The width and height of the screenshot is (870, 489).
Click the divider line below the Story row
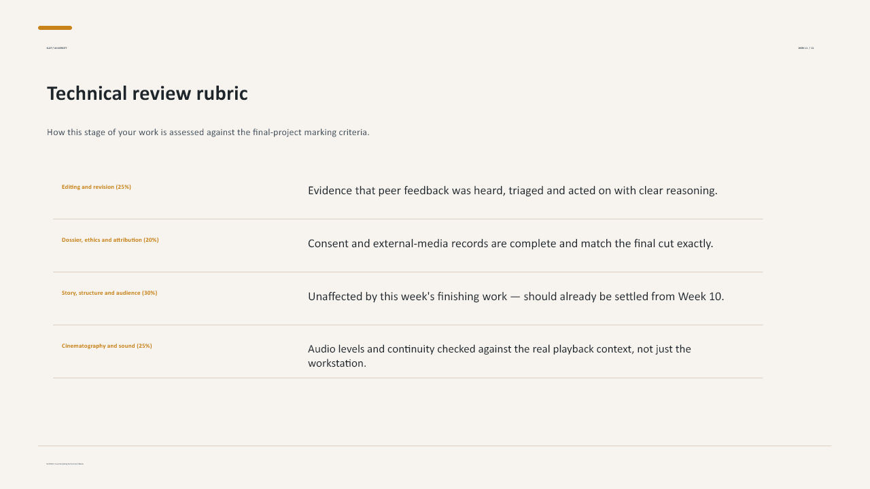(408, 325)
